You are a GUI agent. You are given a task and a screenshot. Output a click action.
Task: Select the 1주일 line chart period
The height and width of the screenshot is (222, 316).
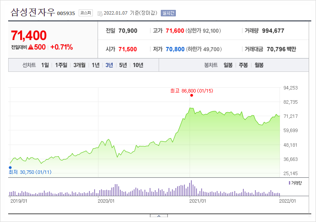[61, 65]
